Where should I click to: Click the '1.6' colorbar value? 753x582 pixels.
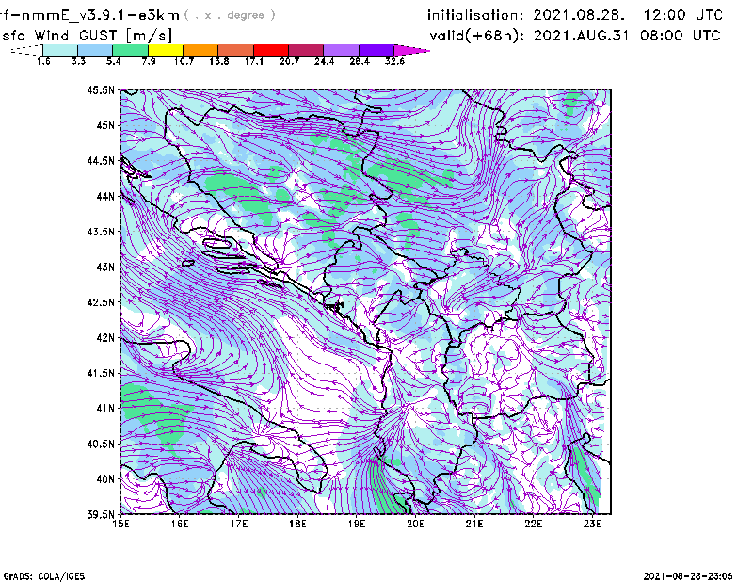click(x=43, y=61)
